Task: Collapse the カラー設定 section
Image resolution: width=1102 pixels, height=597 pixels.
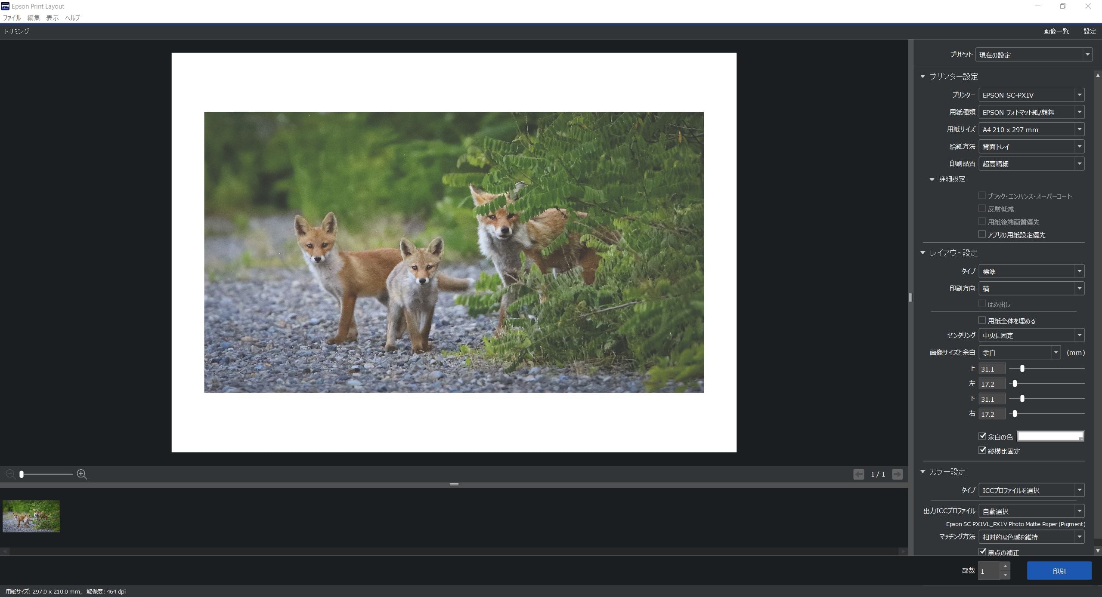Action: coord(922,472)
